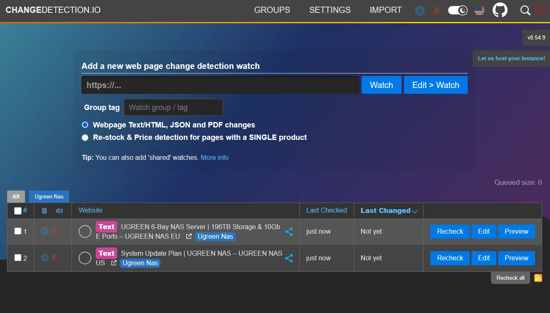Check the box for watch row 2

coord(18,258)
